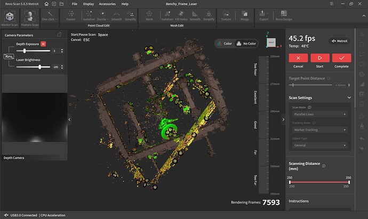Open the Help menu

[x=125, y=4]
